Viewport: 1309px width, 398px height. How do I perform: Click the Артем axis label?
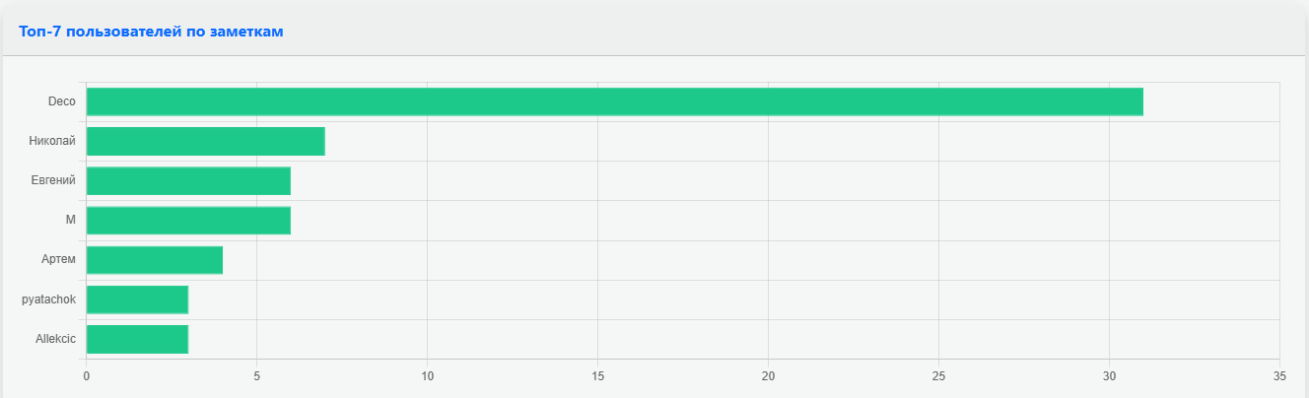(x=59, y=260)
